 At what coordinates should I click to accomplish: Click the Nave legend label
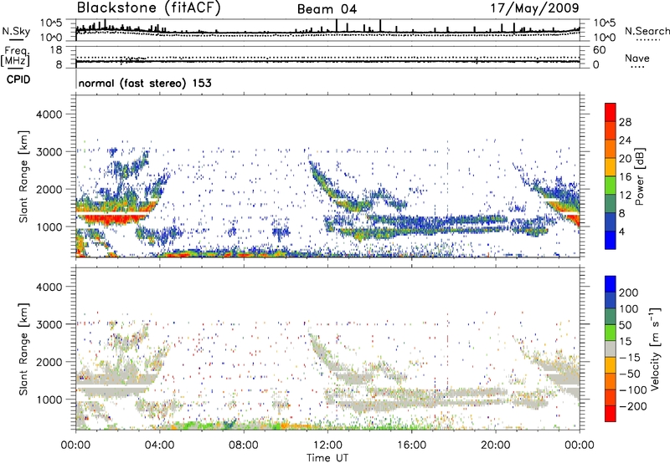(637, 58)
